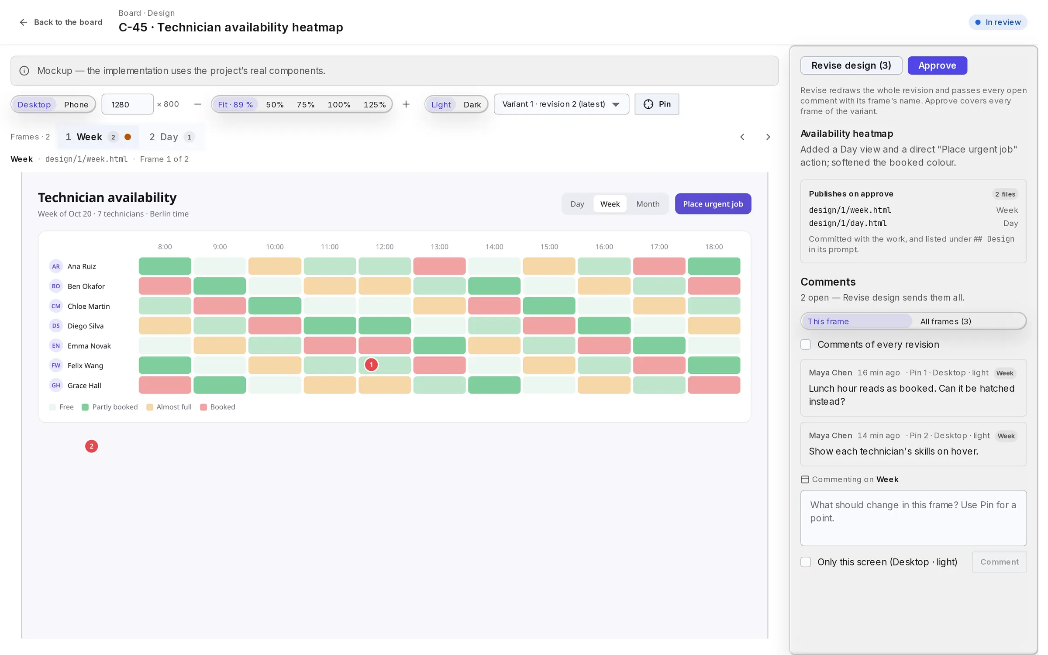
Task: Go to previous frame with left chevron
Action: (x=742, y=137)
